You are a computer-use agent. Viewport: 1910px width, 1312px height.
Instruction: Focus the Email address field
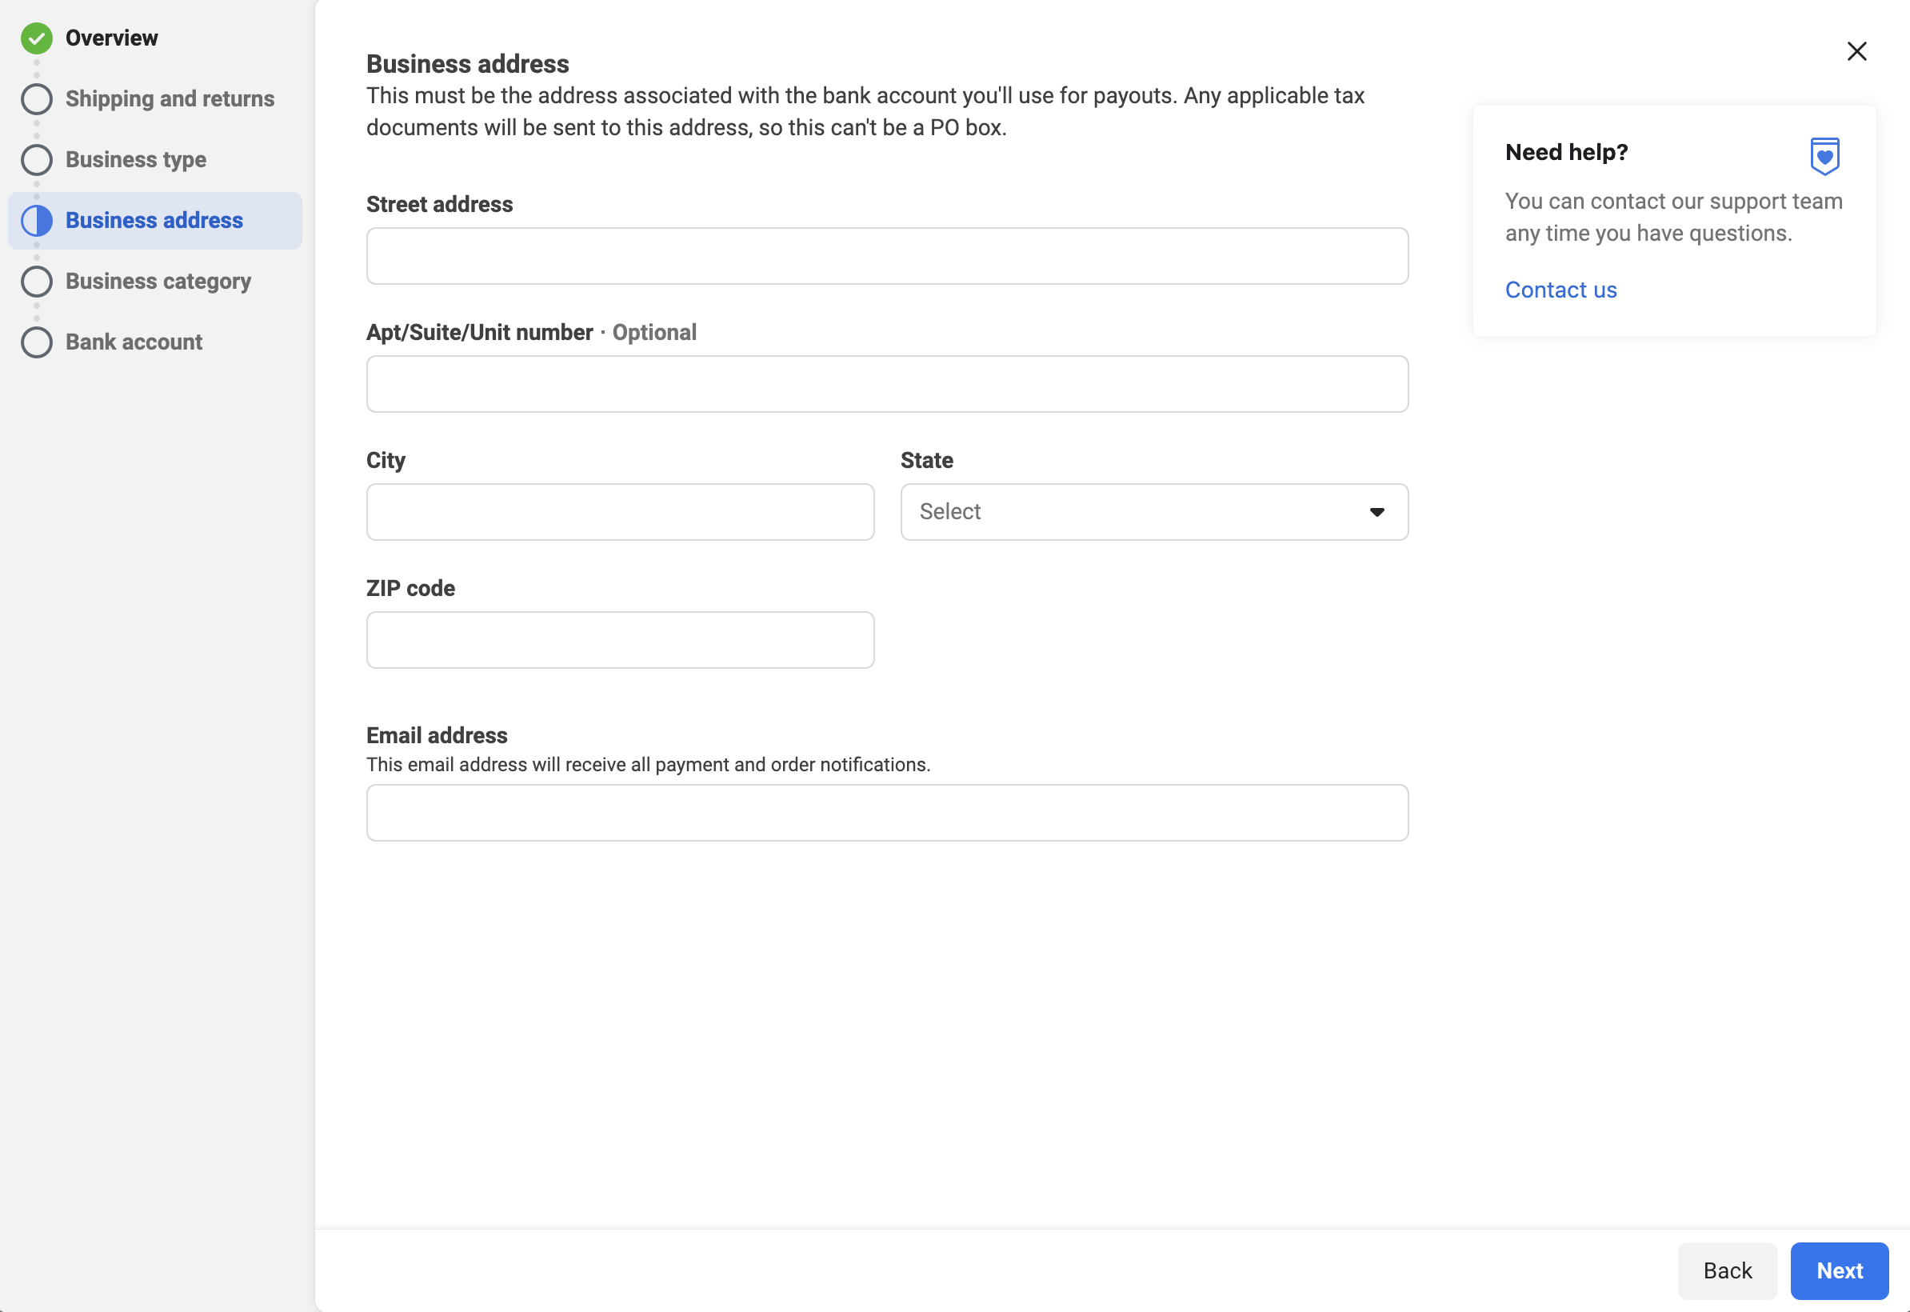tap(888, 813)
